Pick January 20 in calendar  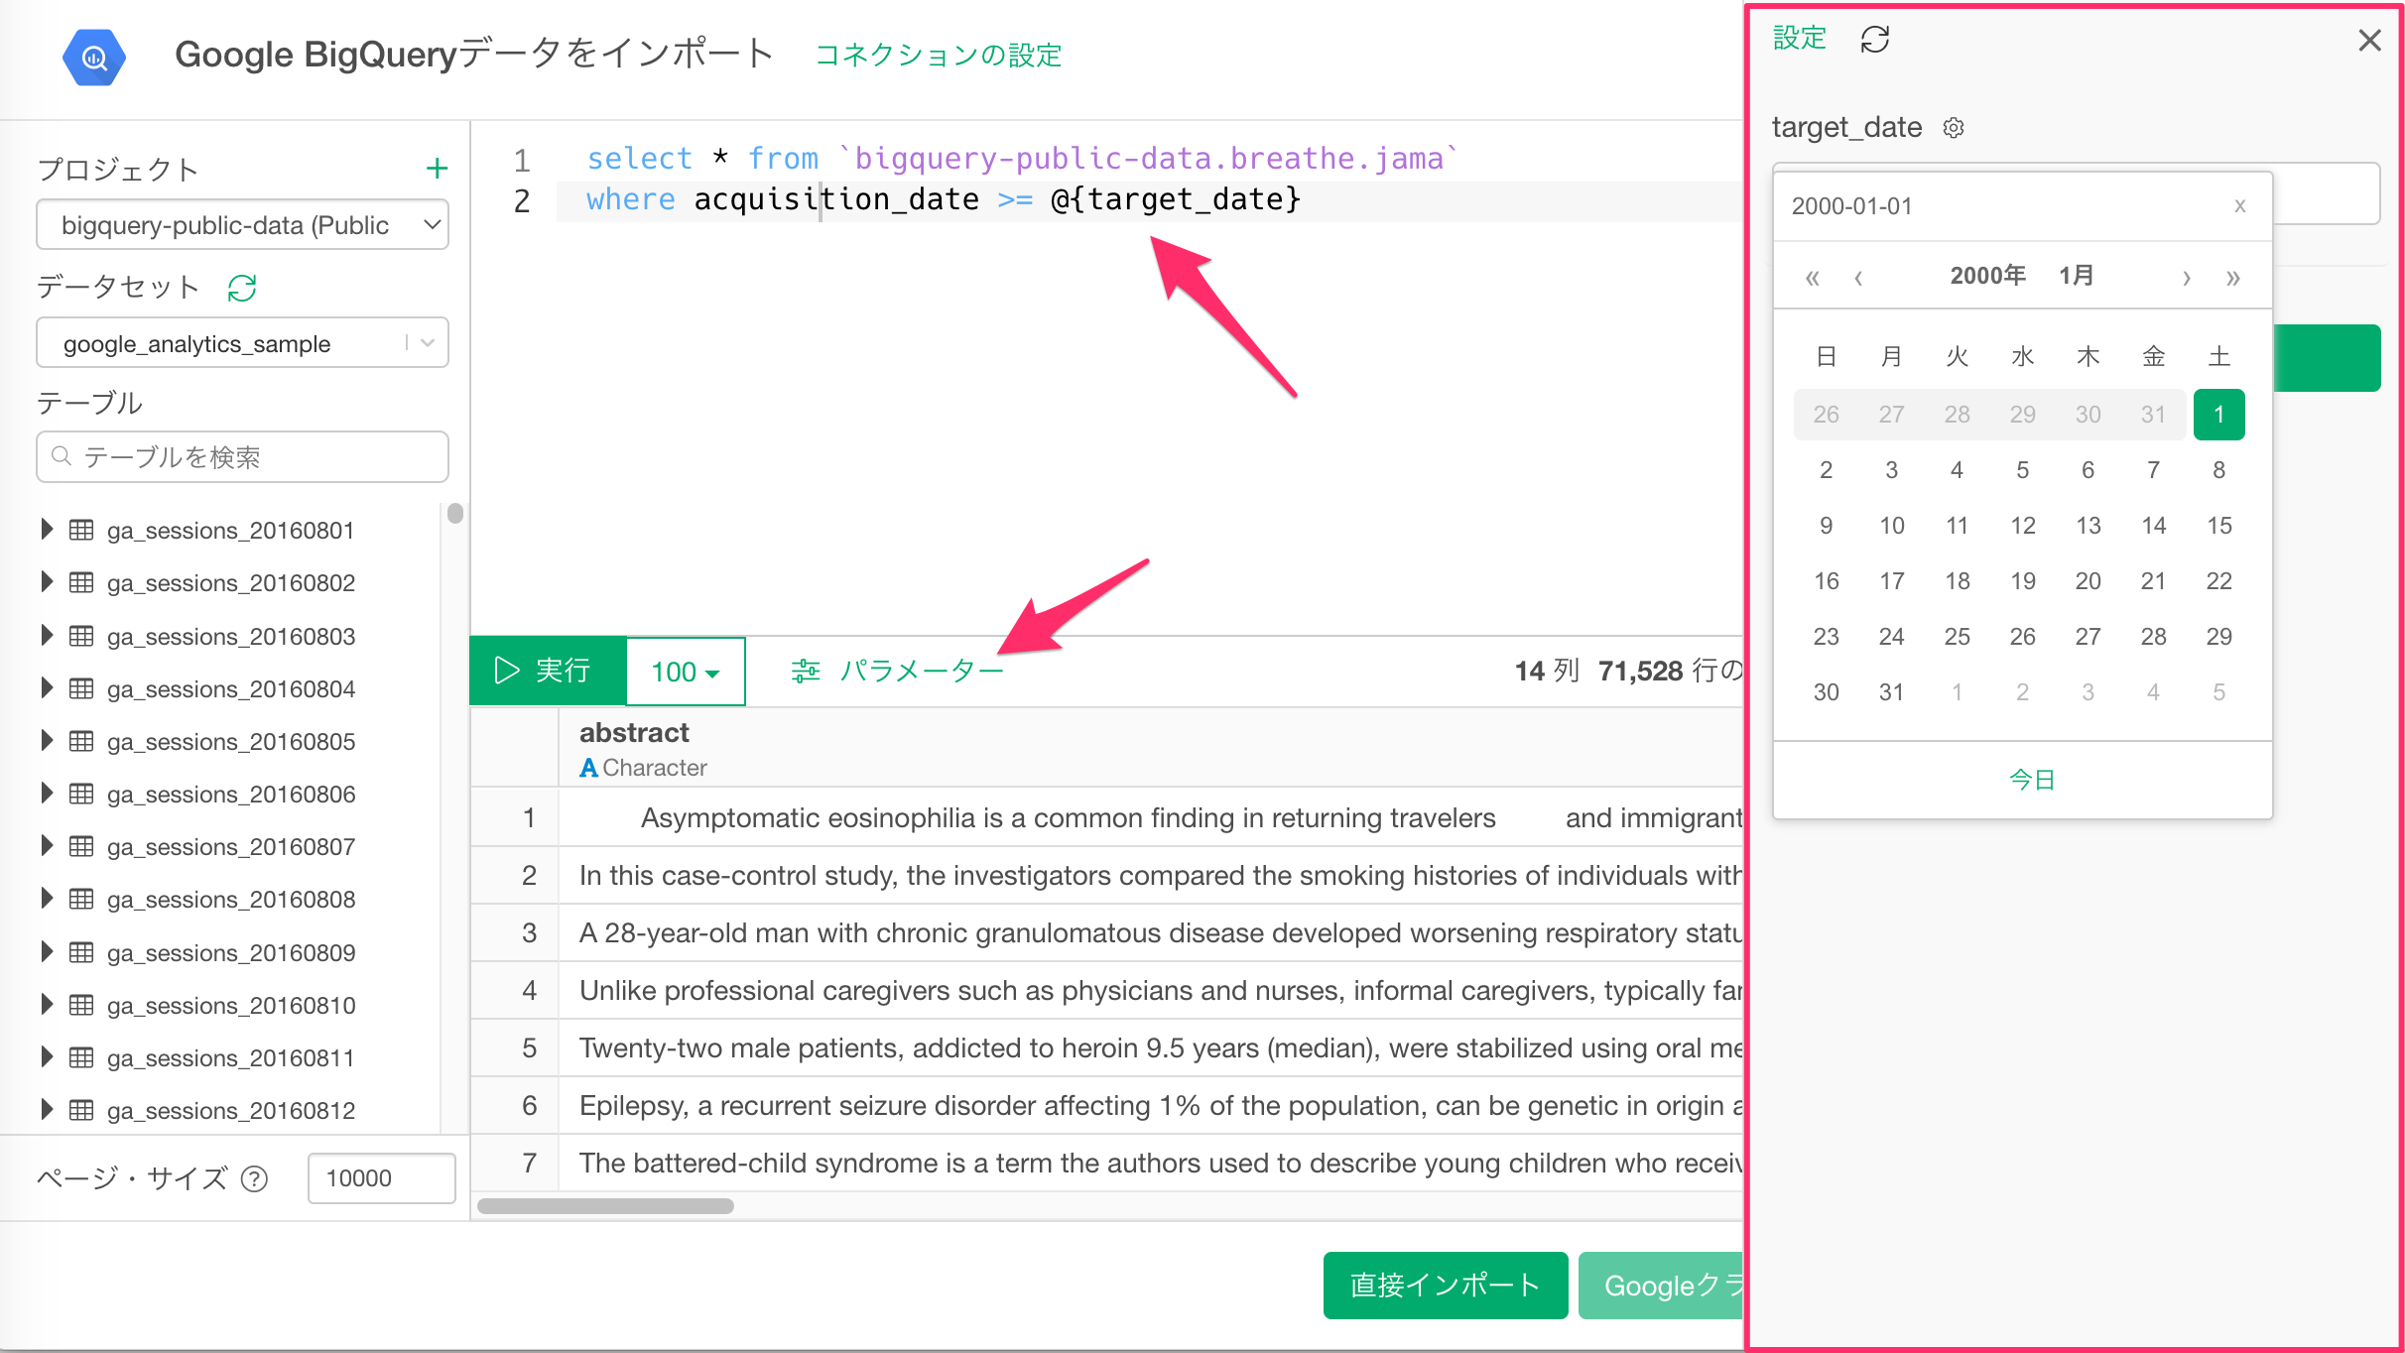(2088, 581)
